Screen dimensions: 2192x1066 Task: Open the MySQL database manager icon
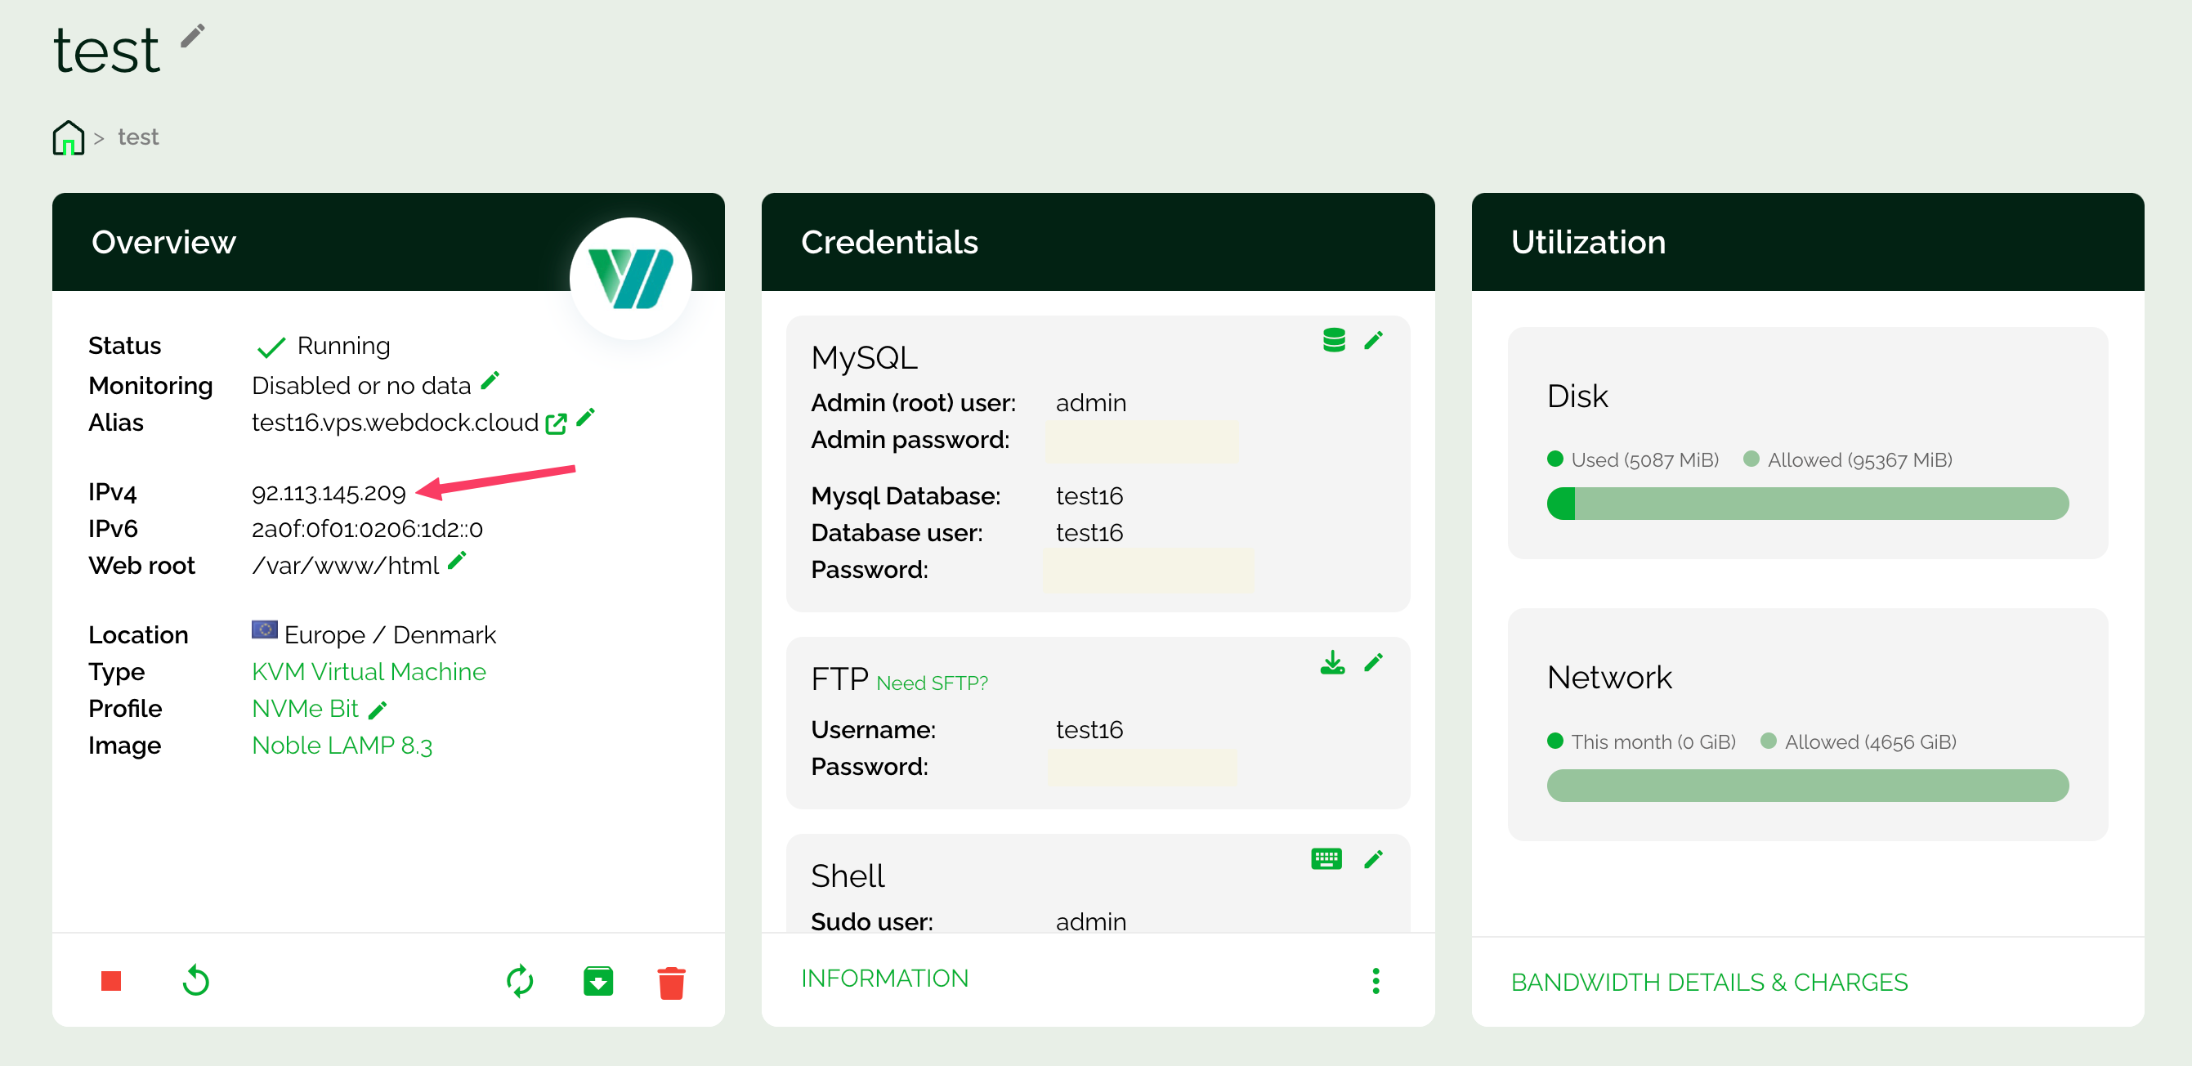tap(1333, 340)
